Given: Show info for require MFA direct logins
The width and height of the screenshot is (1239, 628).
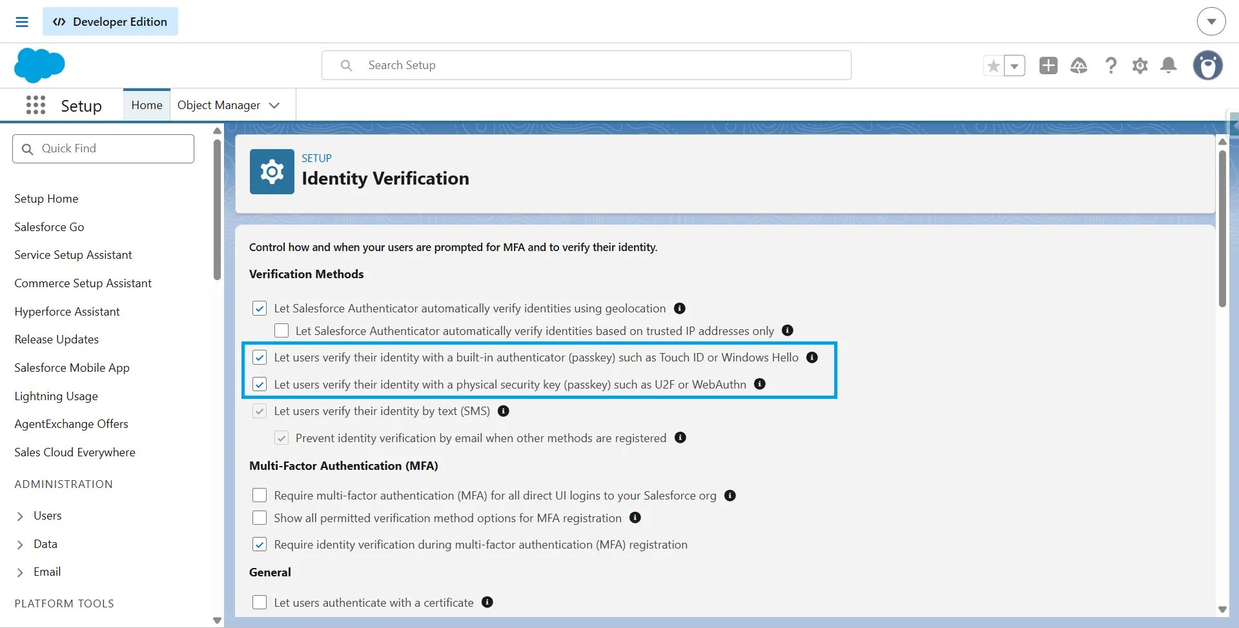Looking at the screenshot, I should (x=730, y=496).
